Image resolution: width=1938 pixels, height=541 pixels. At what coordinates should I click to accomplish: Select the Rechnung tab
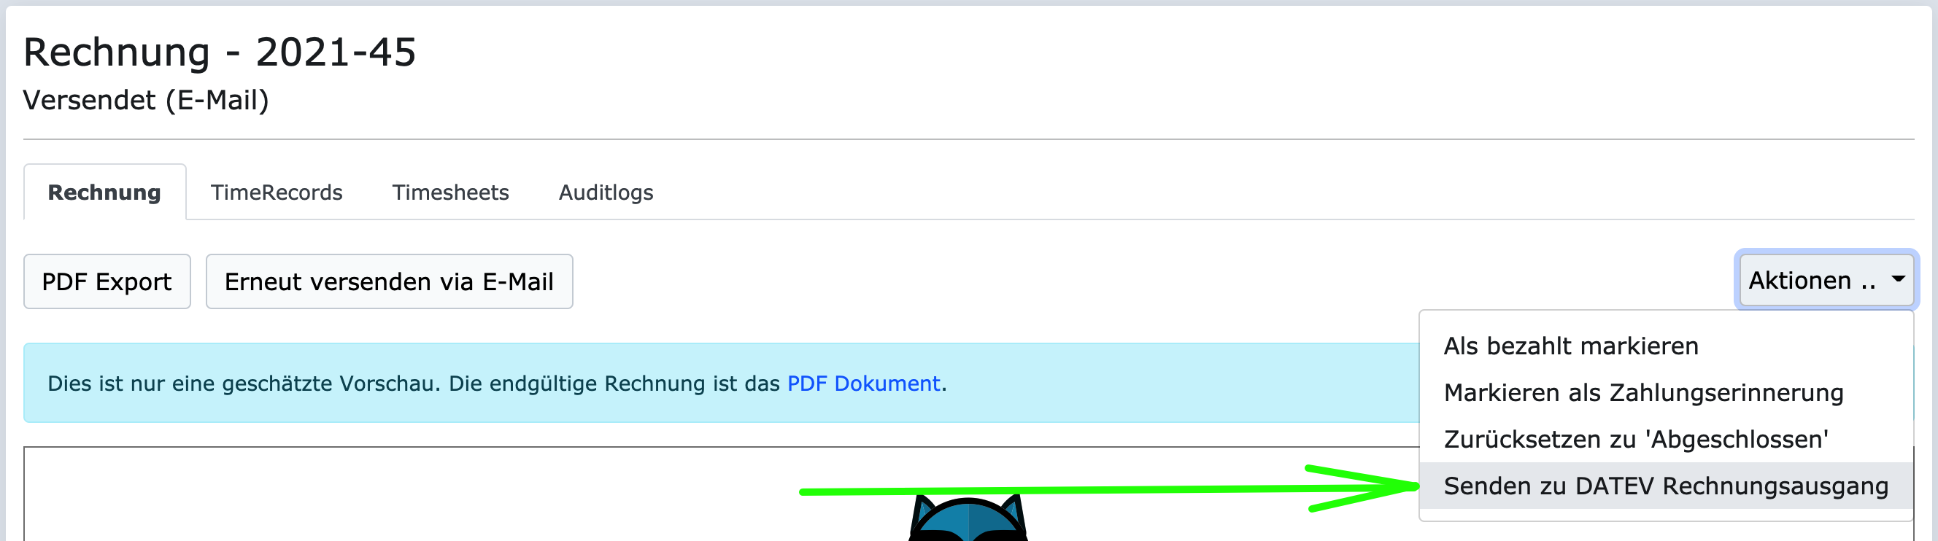click(104, 192)
